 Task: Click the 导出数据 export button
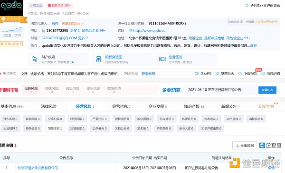245,145
